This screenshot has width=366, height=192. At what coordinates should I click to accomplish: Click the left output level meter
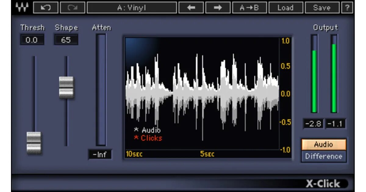tap(314, 74)
